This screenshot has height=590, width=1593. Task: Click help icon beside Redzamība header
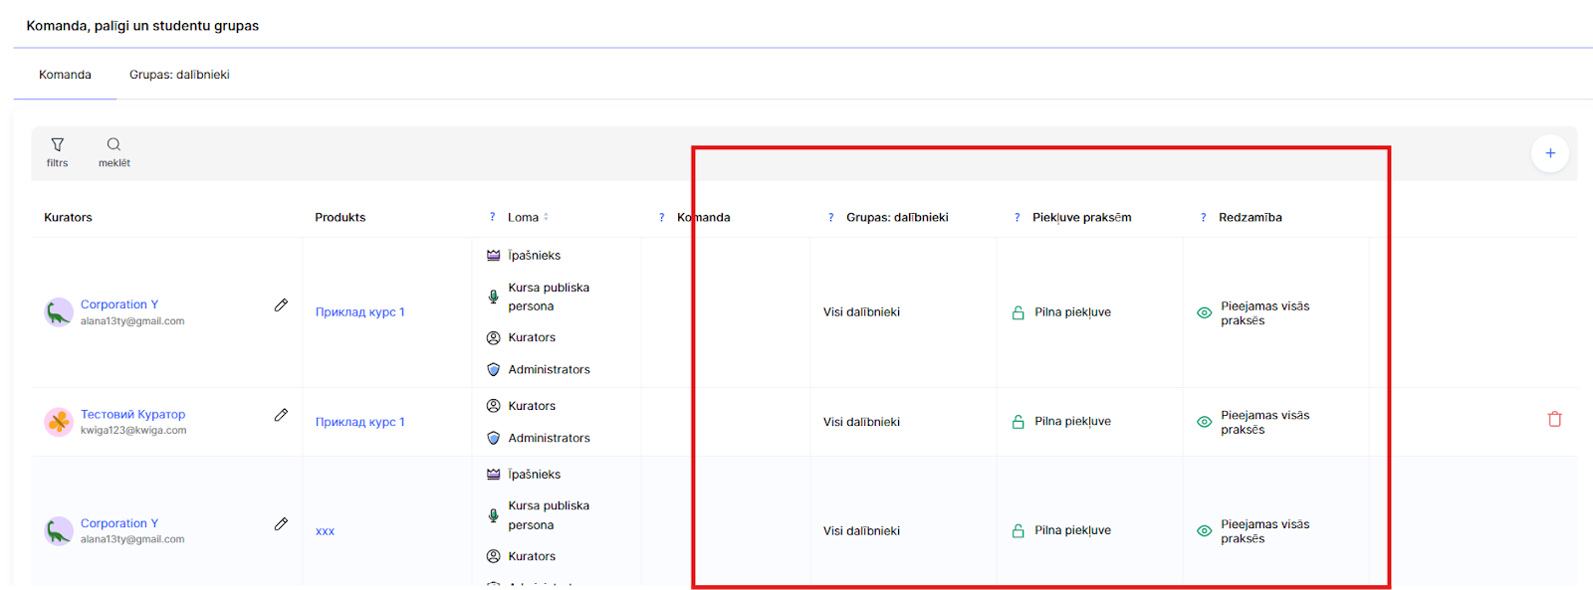point(1203,218)
